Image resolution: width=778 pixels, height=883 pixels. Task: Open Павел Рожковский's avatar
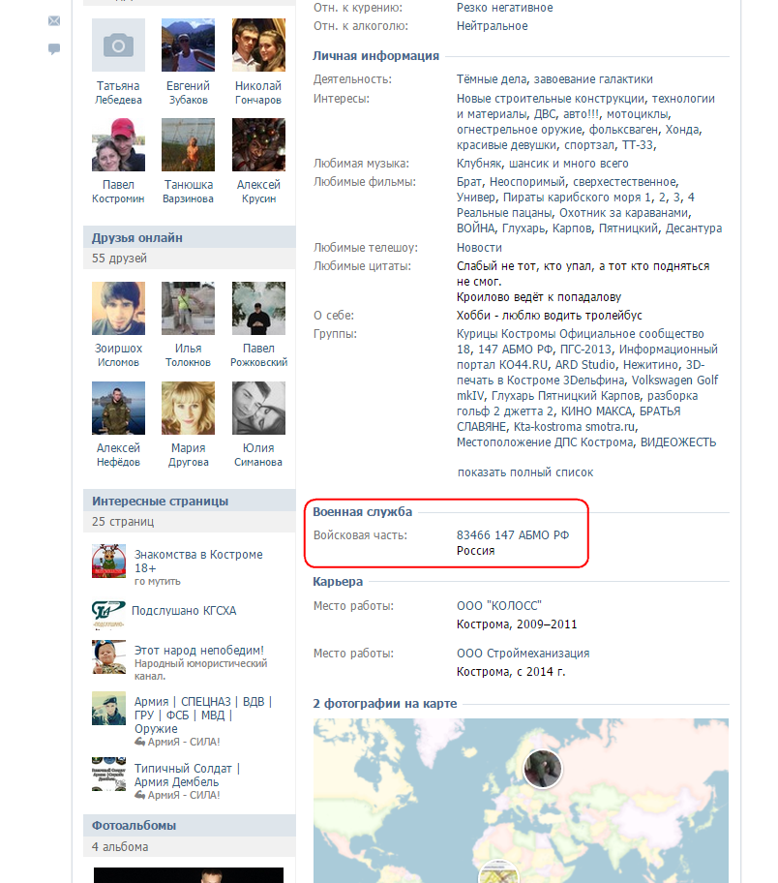(x=258, y=309)
